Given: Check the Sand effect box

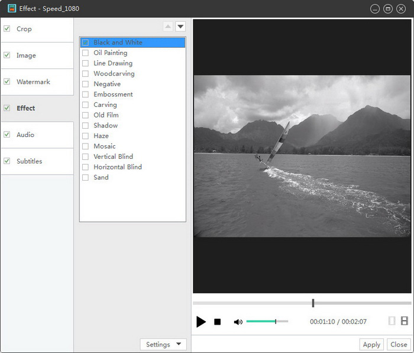Looking at the screenshot, I should click(85, 177).
